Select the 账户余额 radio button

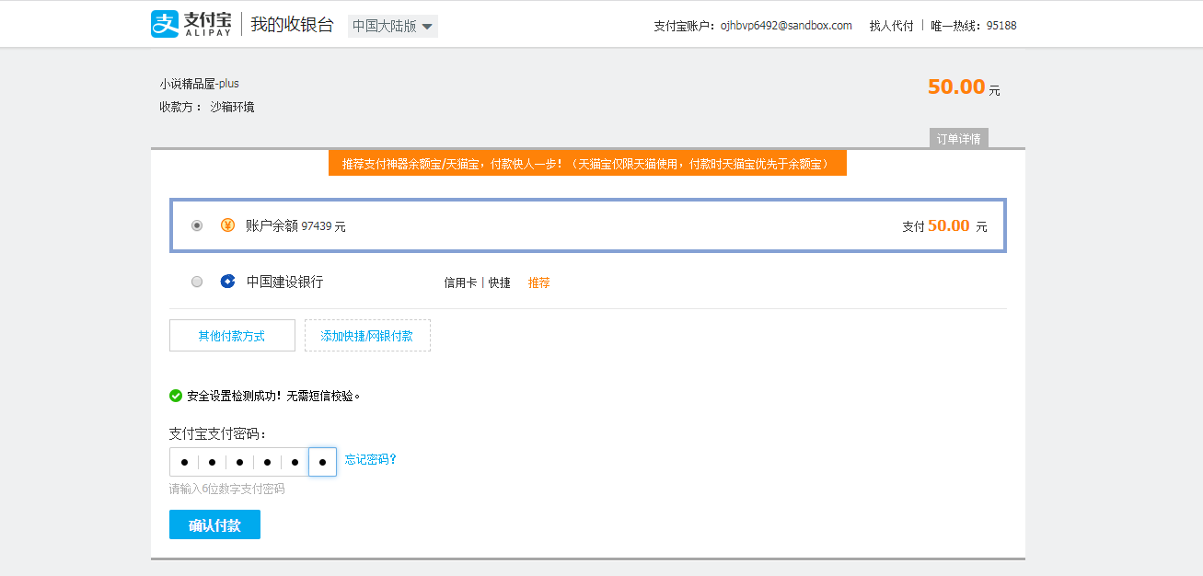click(197, 225)
